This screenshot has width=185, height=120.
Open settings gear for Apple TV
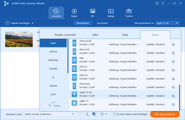pyautogui.click(x=173, y=105)
